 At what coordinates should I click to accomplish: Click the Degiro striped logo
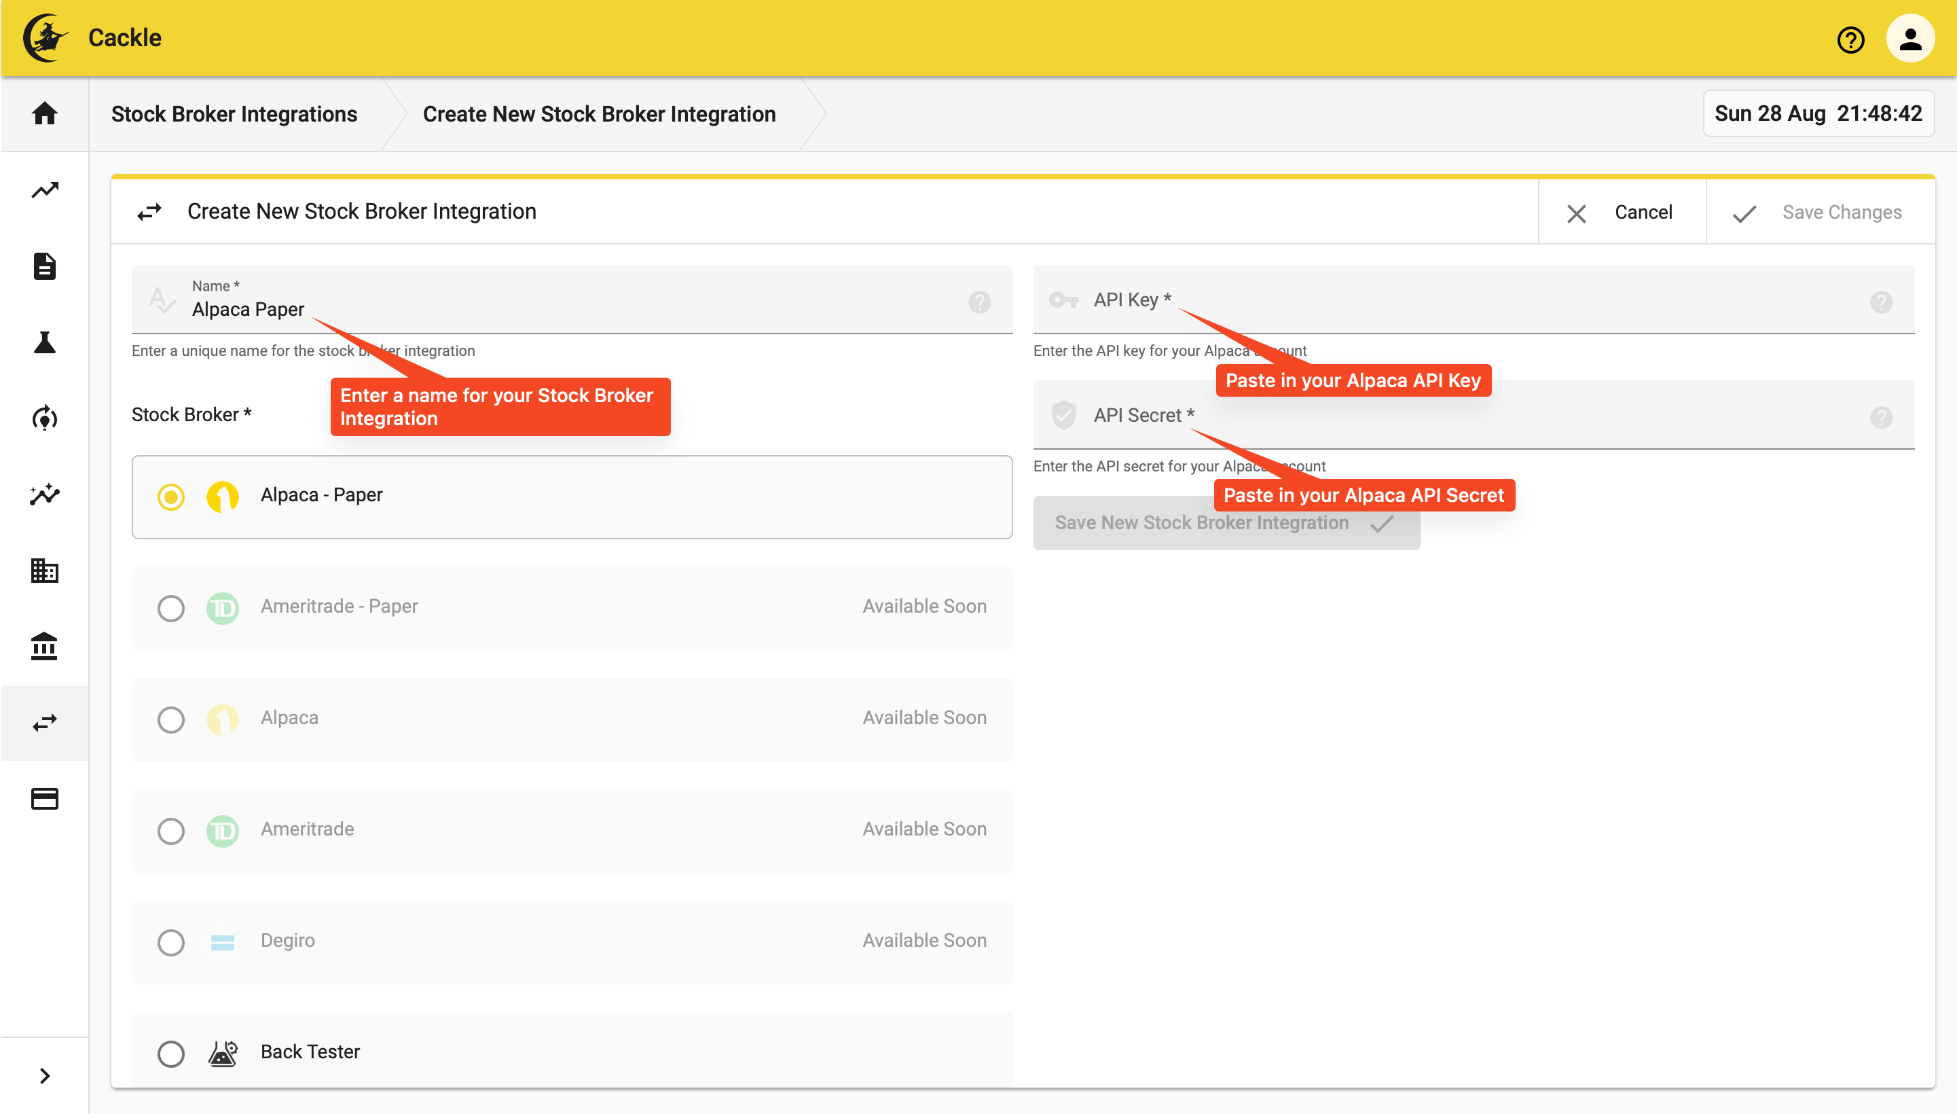223,943
